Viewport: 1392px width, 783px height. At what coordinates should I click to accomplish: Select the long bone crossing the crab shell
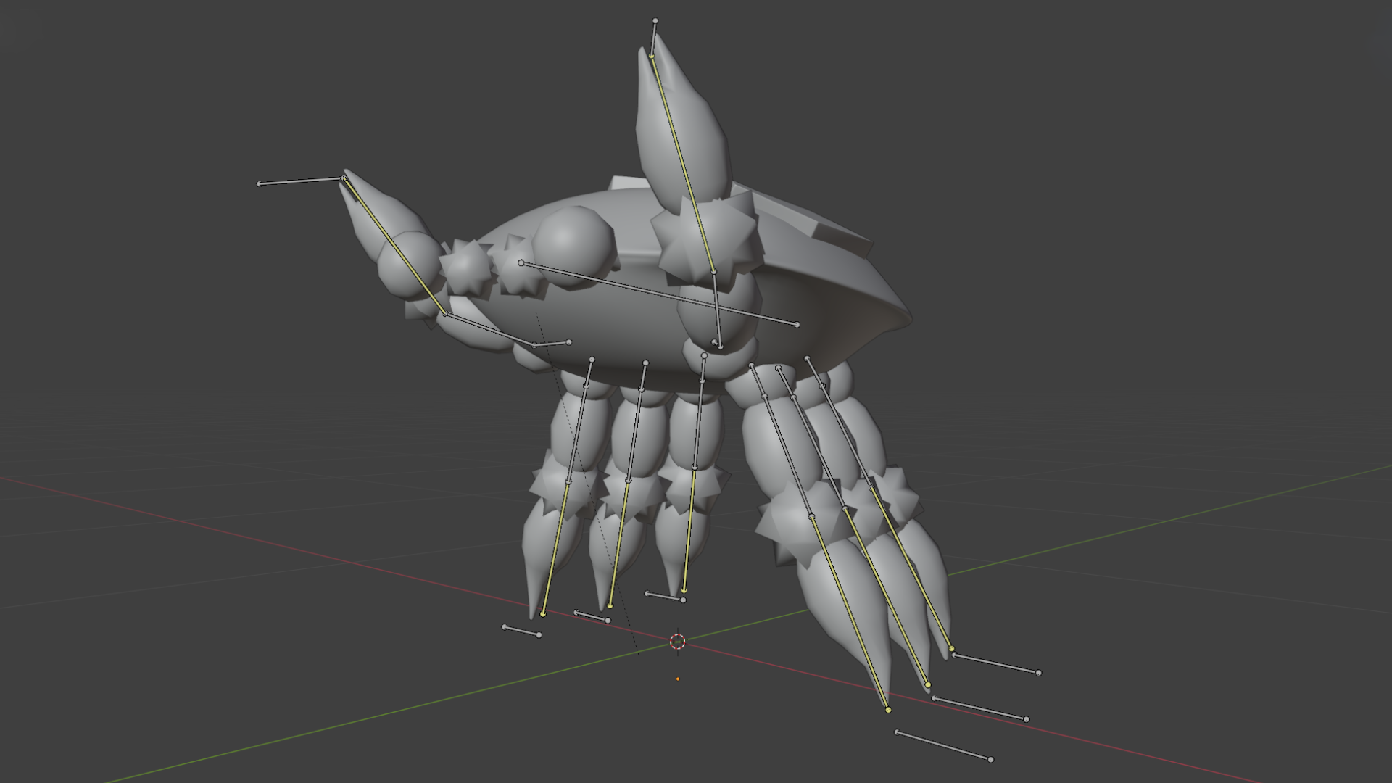pyautogui.click(x=659, y=294)
